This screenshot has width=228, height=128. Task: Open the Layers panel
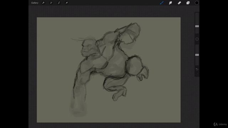coord(188,3)
